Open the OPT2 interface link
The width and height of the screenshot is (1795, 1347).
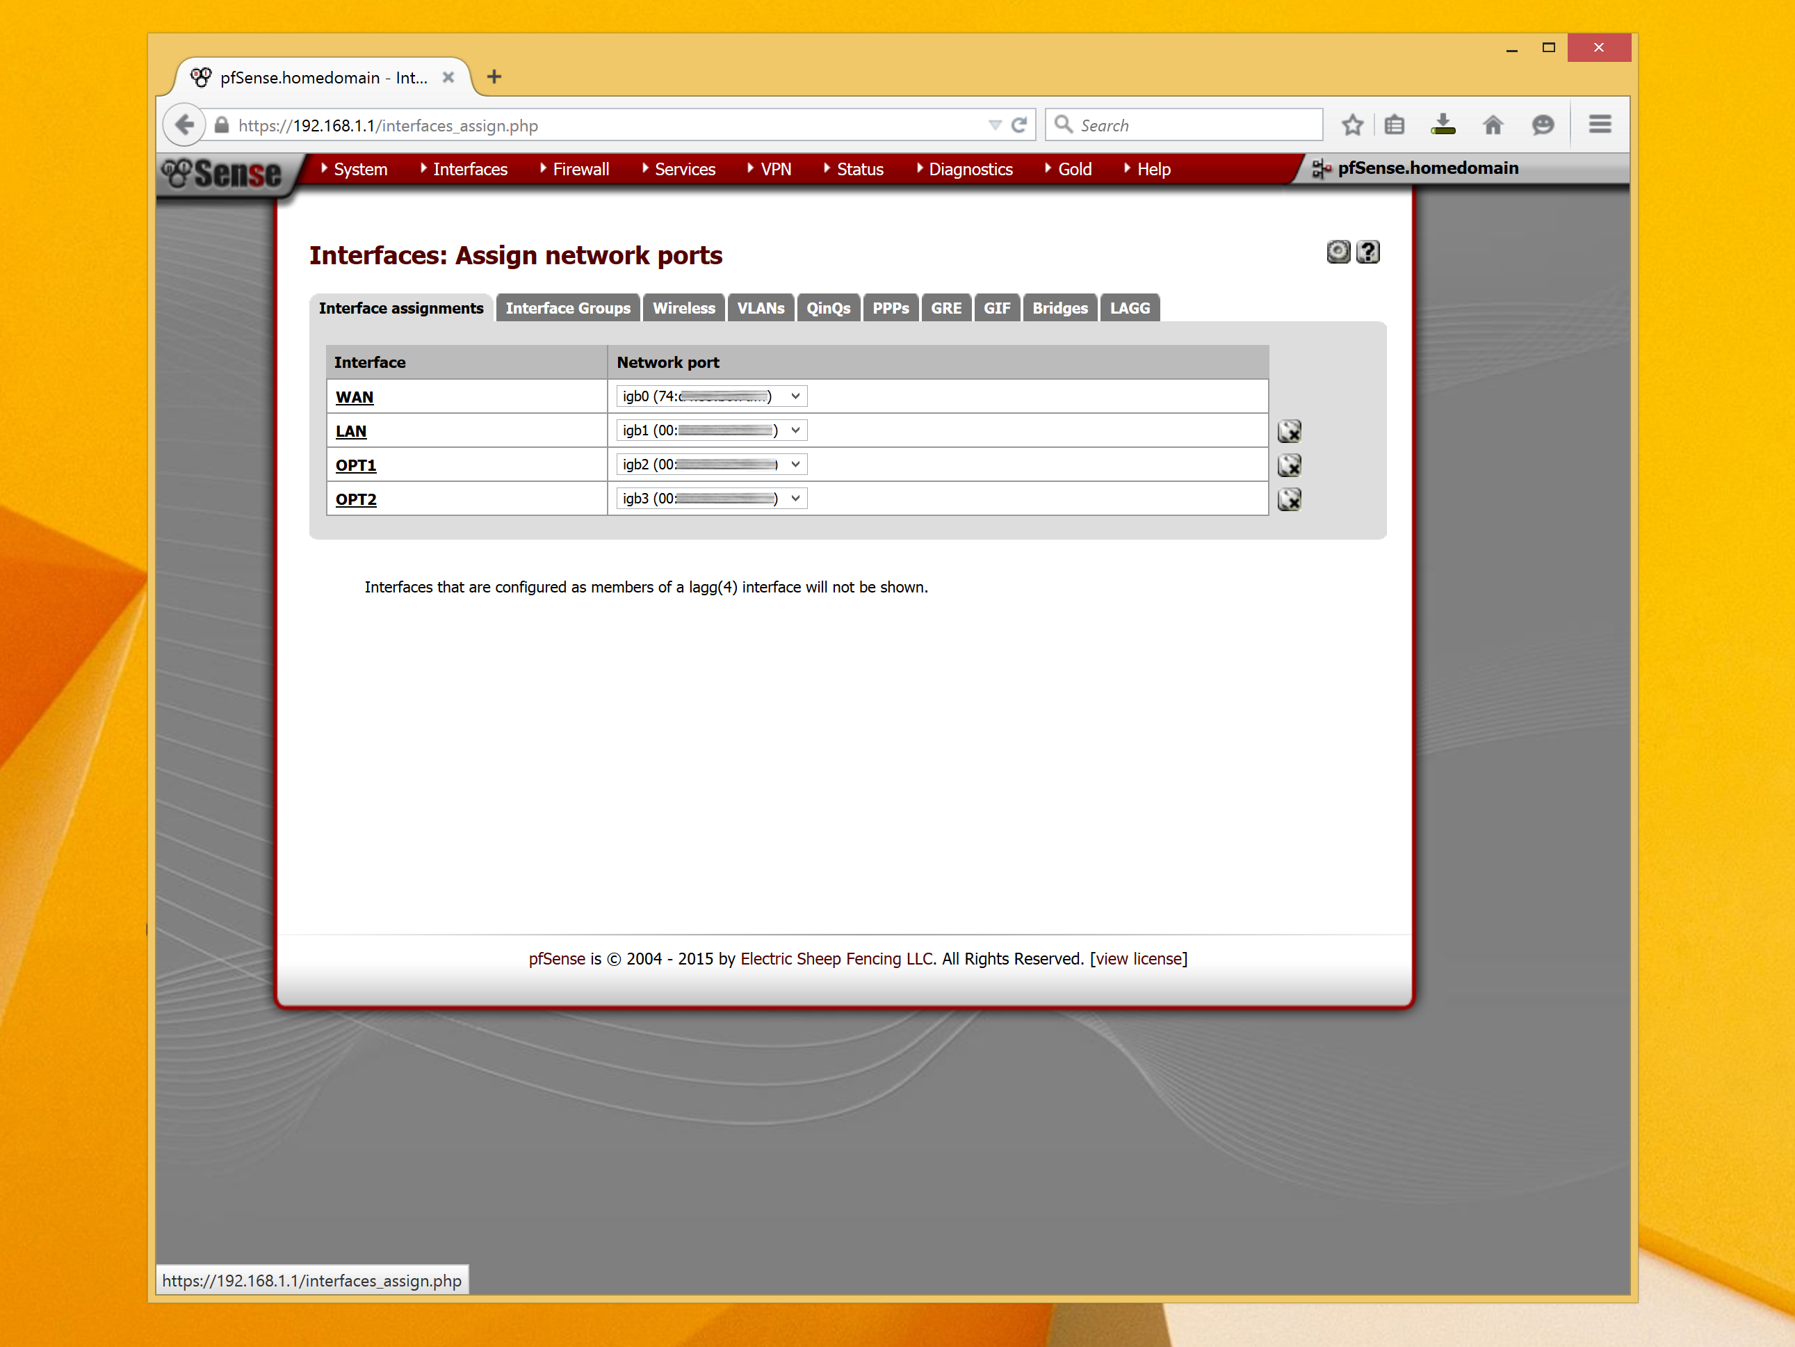[356, 499]
